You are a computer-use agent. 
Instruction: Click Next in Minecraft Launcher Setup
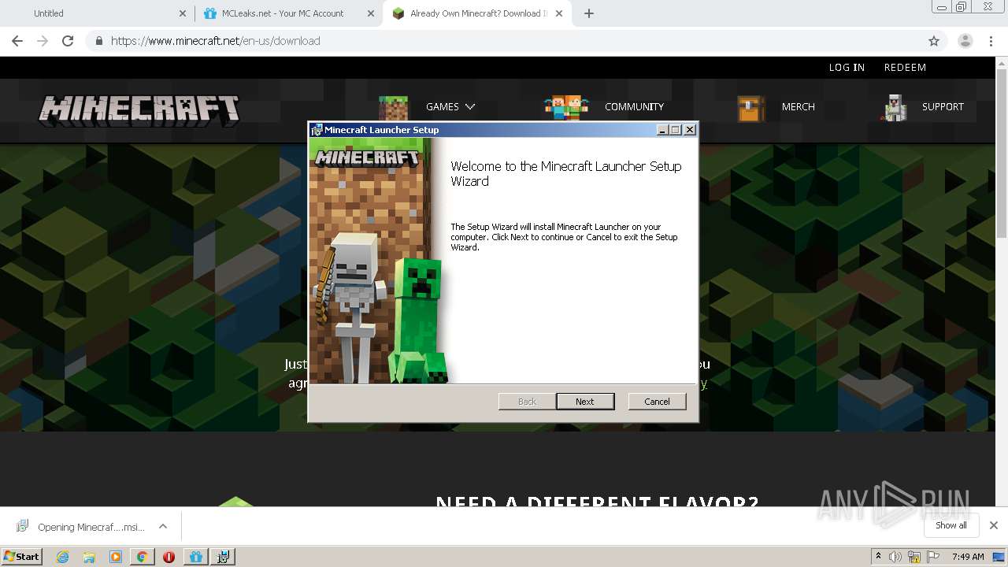[585, 402]
